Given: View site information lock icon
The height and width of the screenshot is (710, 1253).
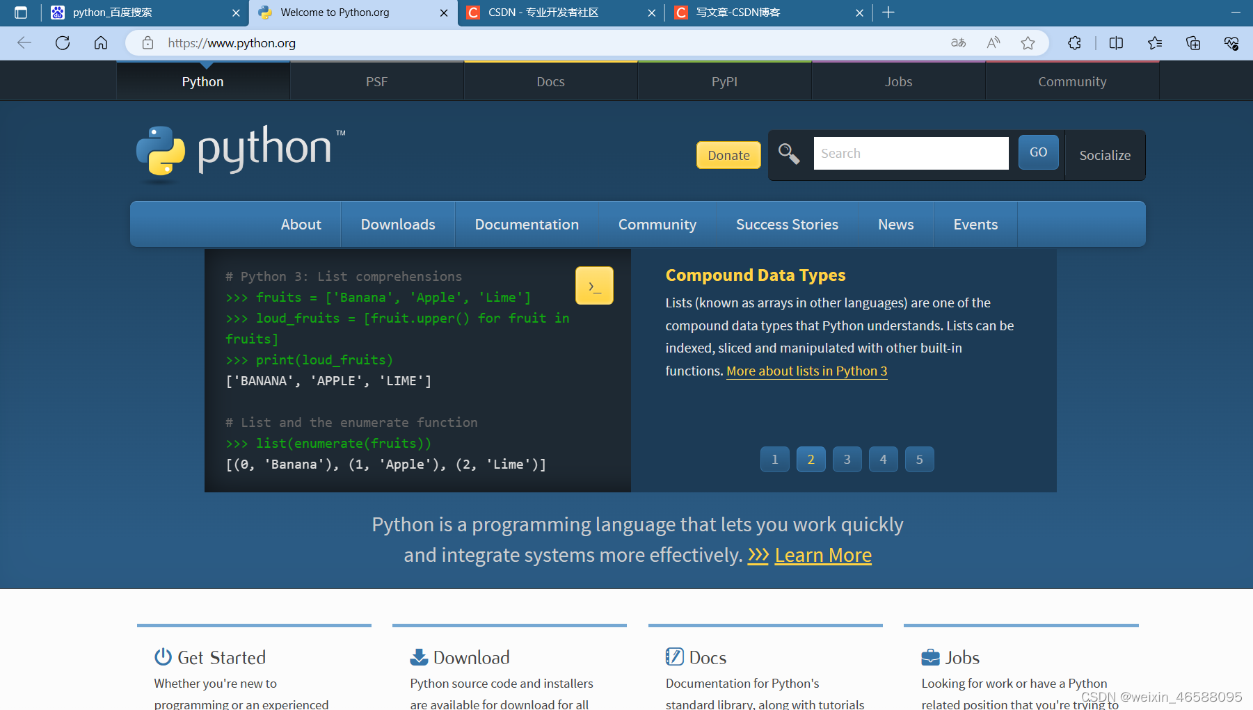Looking at the screenshot, I should tap(147, 43).
